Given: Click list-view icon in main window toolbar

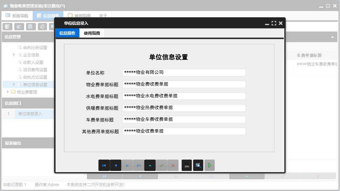Looking at the screenshot, I should pyautogui.click(x=19, y=27).
